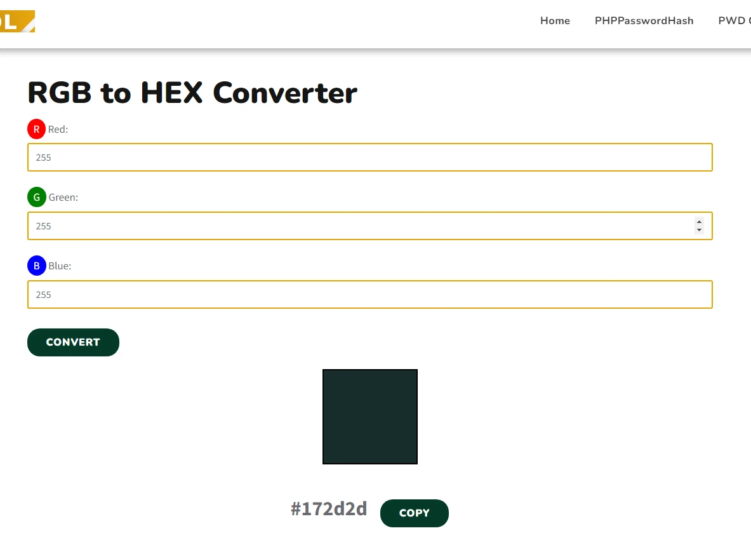Click the Red: label

(58, 130)
